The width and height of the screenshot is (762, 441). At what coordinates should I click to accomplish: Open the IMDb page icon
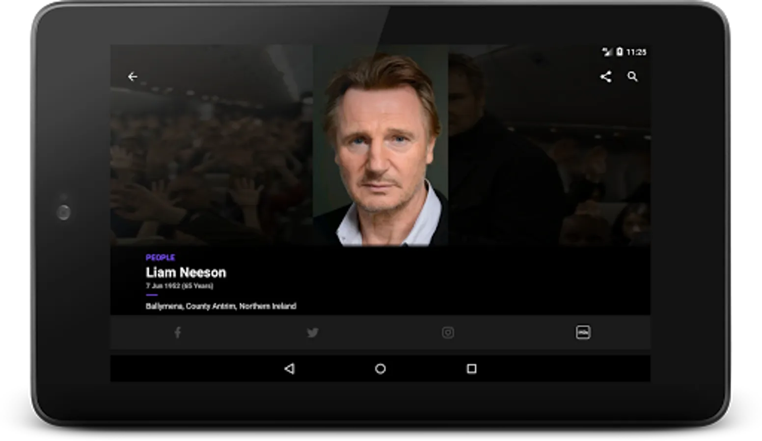click(583, 332)
